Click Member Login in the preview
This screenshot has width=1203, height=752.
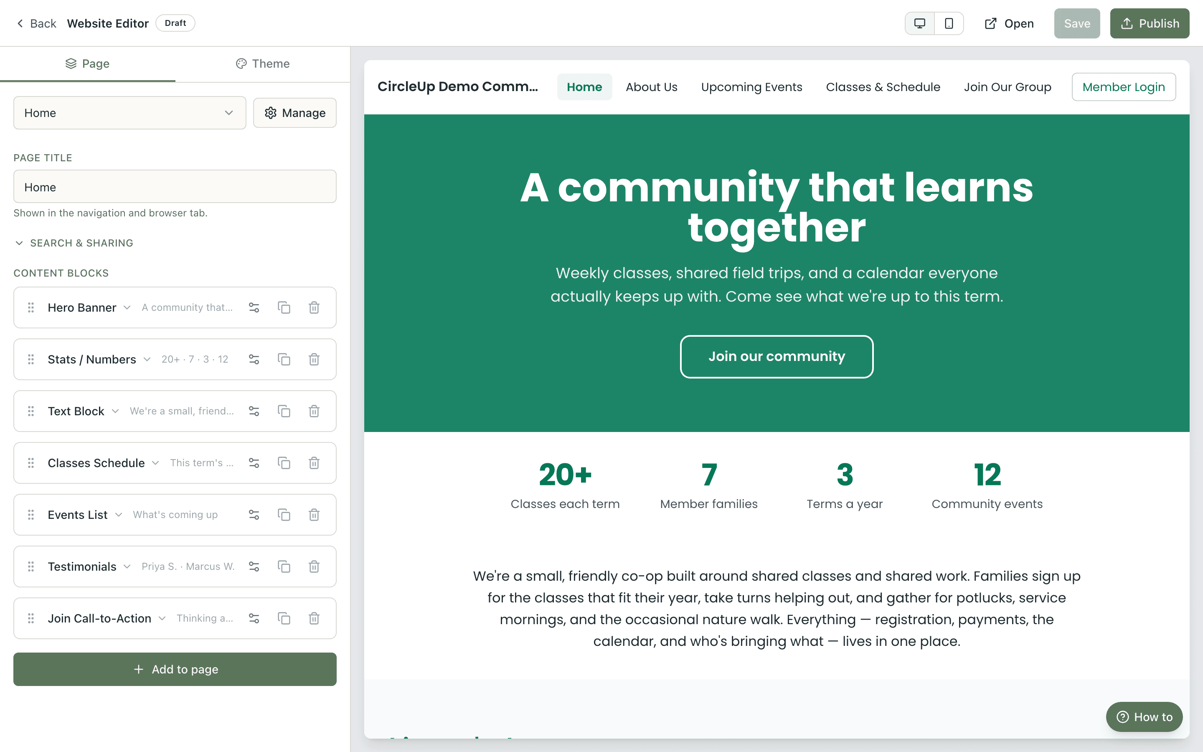point(1124,87)
